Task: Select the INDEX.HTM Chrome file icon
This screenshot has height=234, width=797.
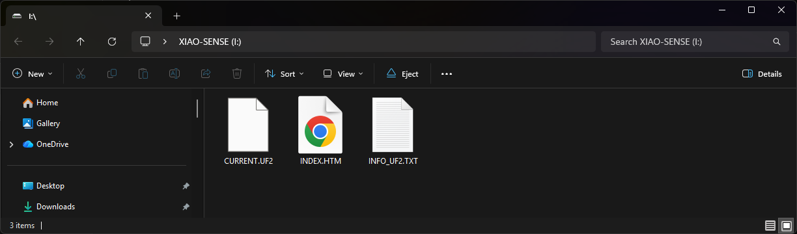Action: coord(320,125)
